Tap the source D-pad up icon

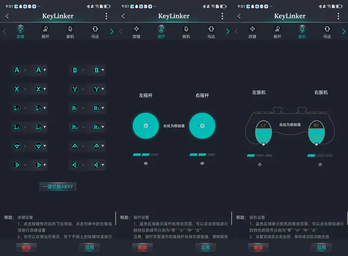point(75,146)
